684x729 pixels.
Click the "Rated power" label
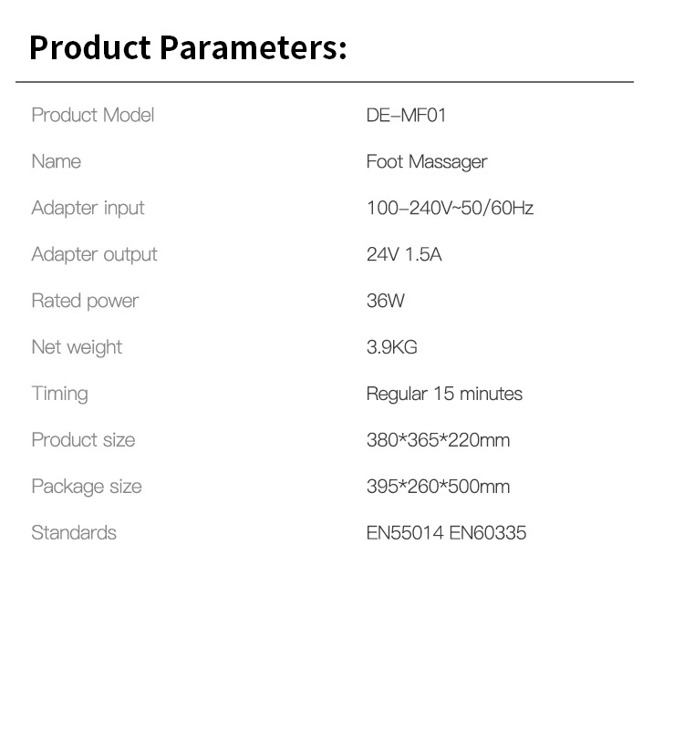85,301
